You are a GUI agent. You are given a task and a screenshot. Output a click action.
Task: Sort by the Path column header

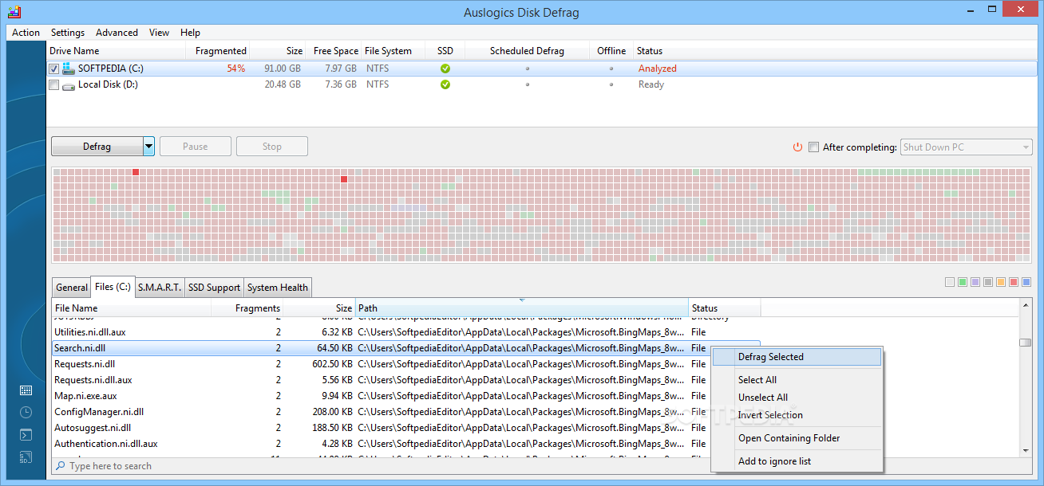(522, 308)
